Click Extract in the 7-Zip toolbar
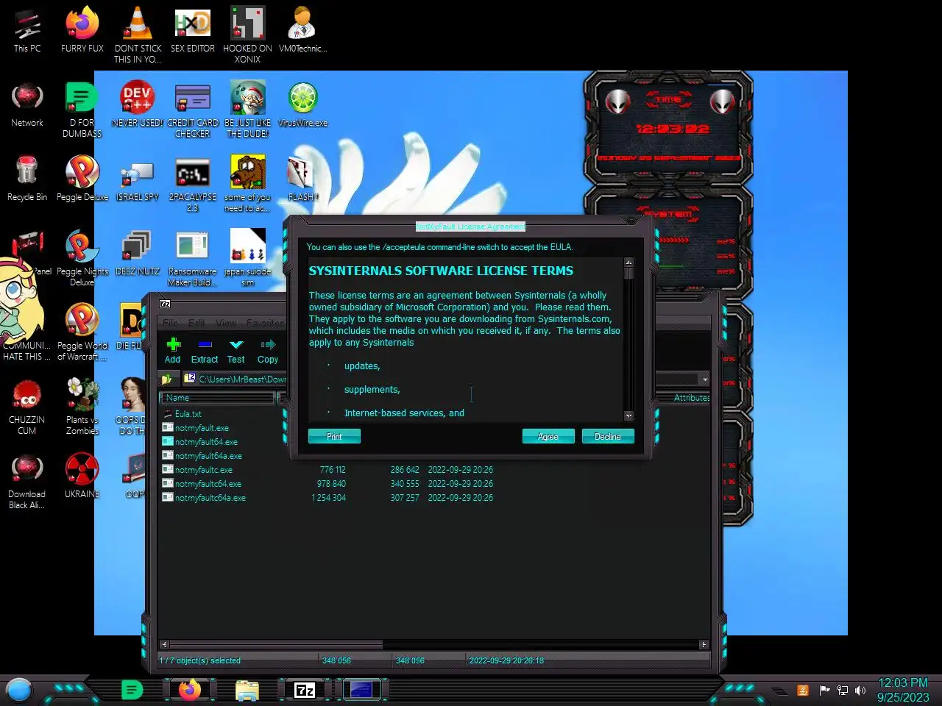Image resolution: width=942 pixels, height=706 pixels. point(205,351)
